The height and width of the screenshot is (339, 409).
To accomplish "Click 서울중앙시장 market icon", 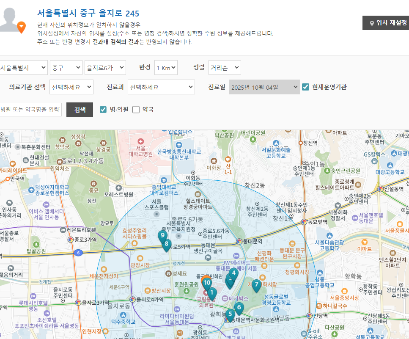I will coord(345,291).
